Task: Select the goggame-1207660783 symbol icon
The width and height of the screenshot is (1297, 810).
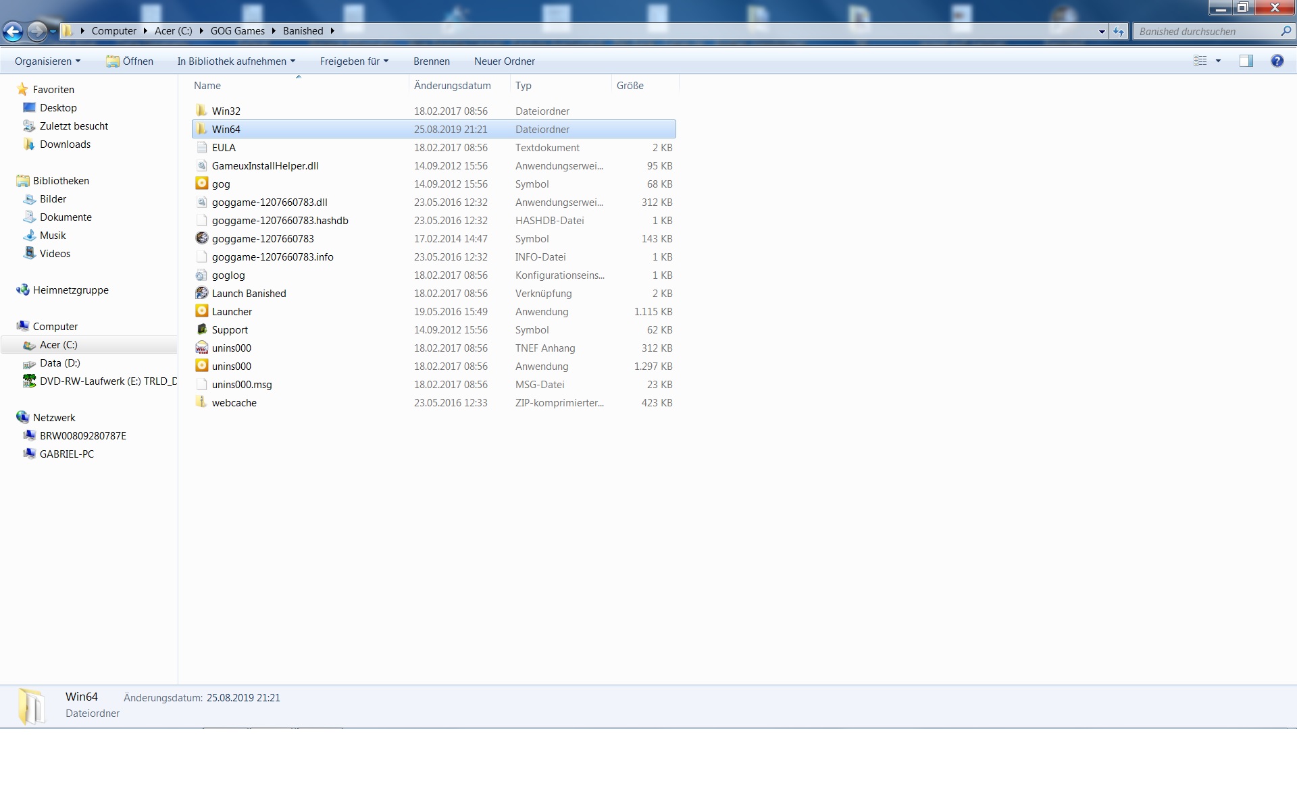Action: [201, 238]
